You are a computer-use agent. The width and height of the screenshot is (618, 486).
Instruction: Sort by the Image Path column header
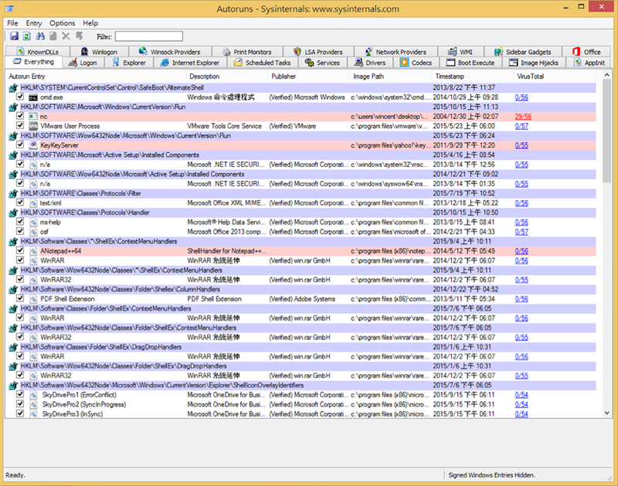391,76
